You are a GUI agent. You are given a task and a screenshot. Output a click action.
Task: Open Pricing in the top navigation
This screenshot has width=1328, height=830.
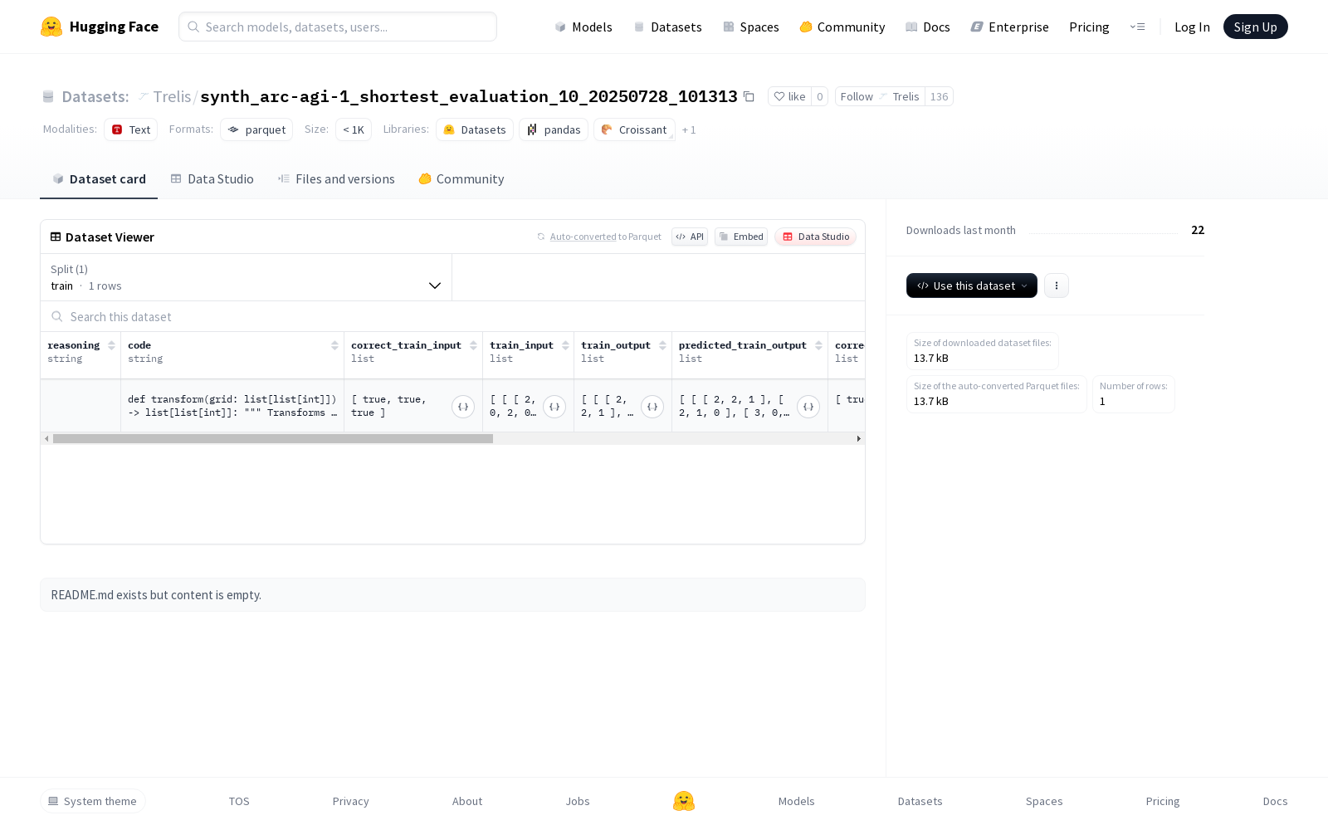[x=1089, y=27]
